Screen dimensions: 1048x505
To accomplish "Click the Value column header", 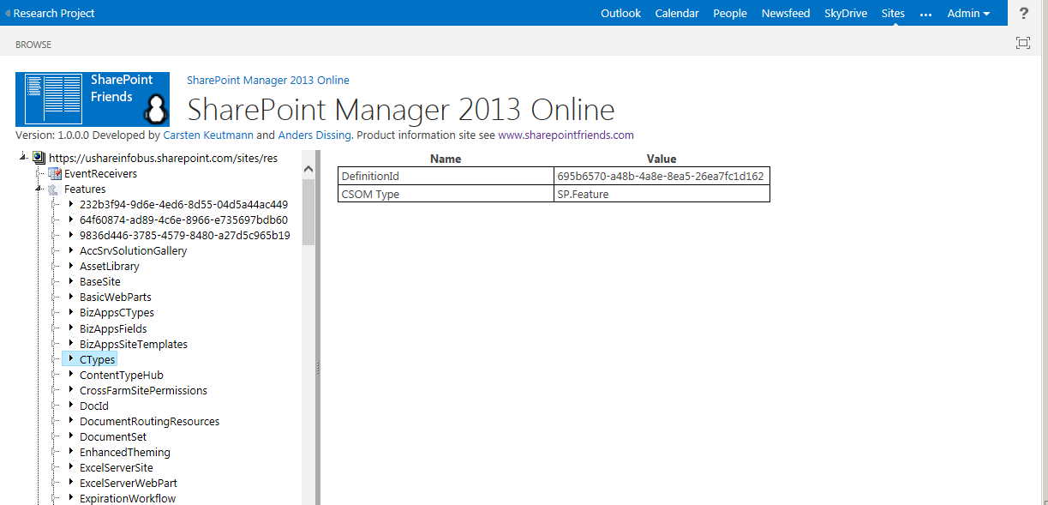I will 662,159.
